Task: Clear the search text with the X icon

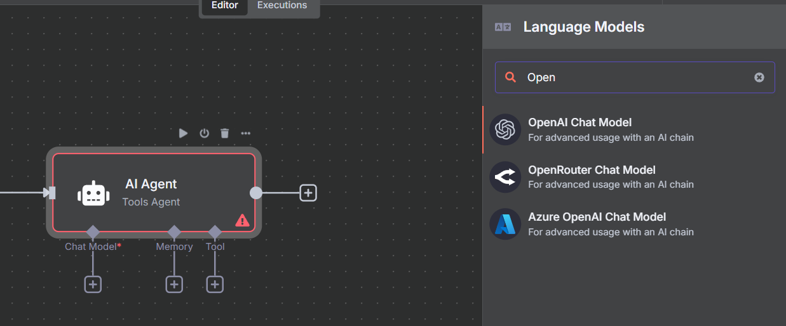Action: point(759,77)
